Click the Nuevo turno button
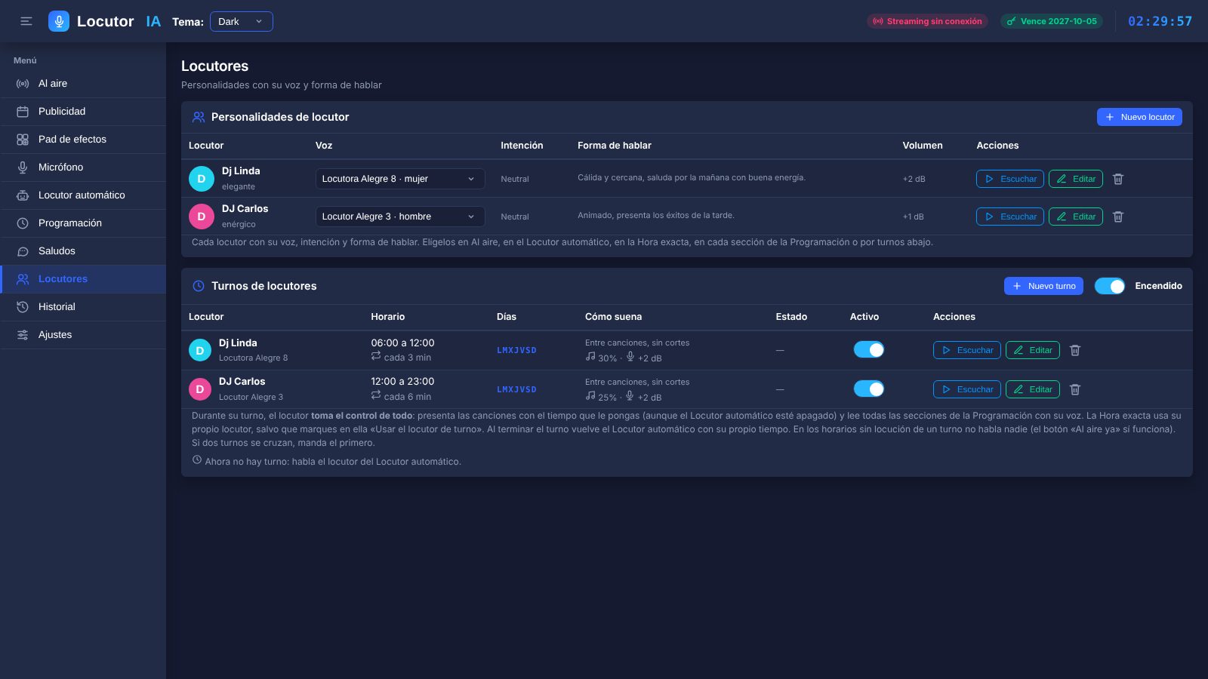This screenshot has width=1208, height=679. pyautogui.click(x=1043, y=286)
